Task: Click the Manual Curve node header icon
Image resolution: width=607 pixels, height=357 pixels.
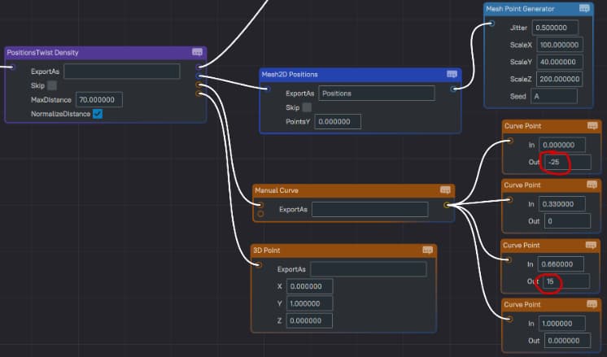Action: [x=445, y=190]
